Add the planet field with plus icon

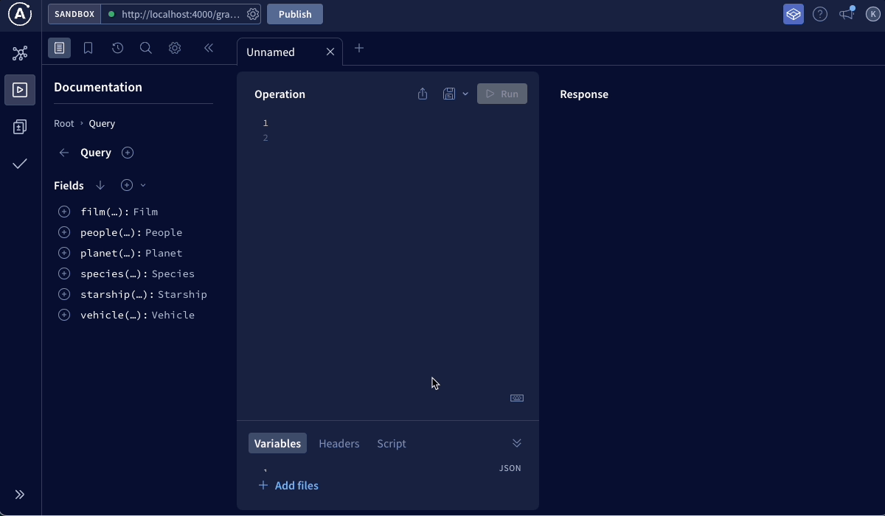tap(64, 253)
